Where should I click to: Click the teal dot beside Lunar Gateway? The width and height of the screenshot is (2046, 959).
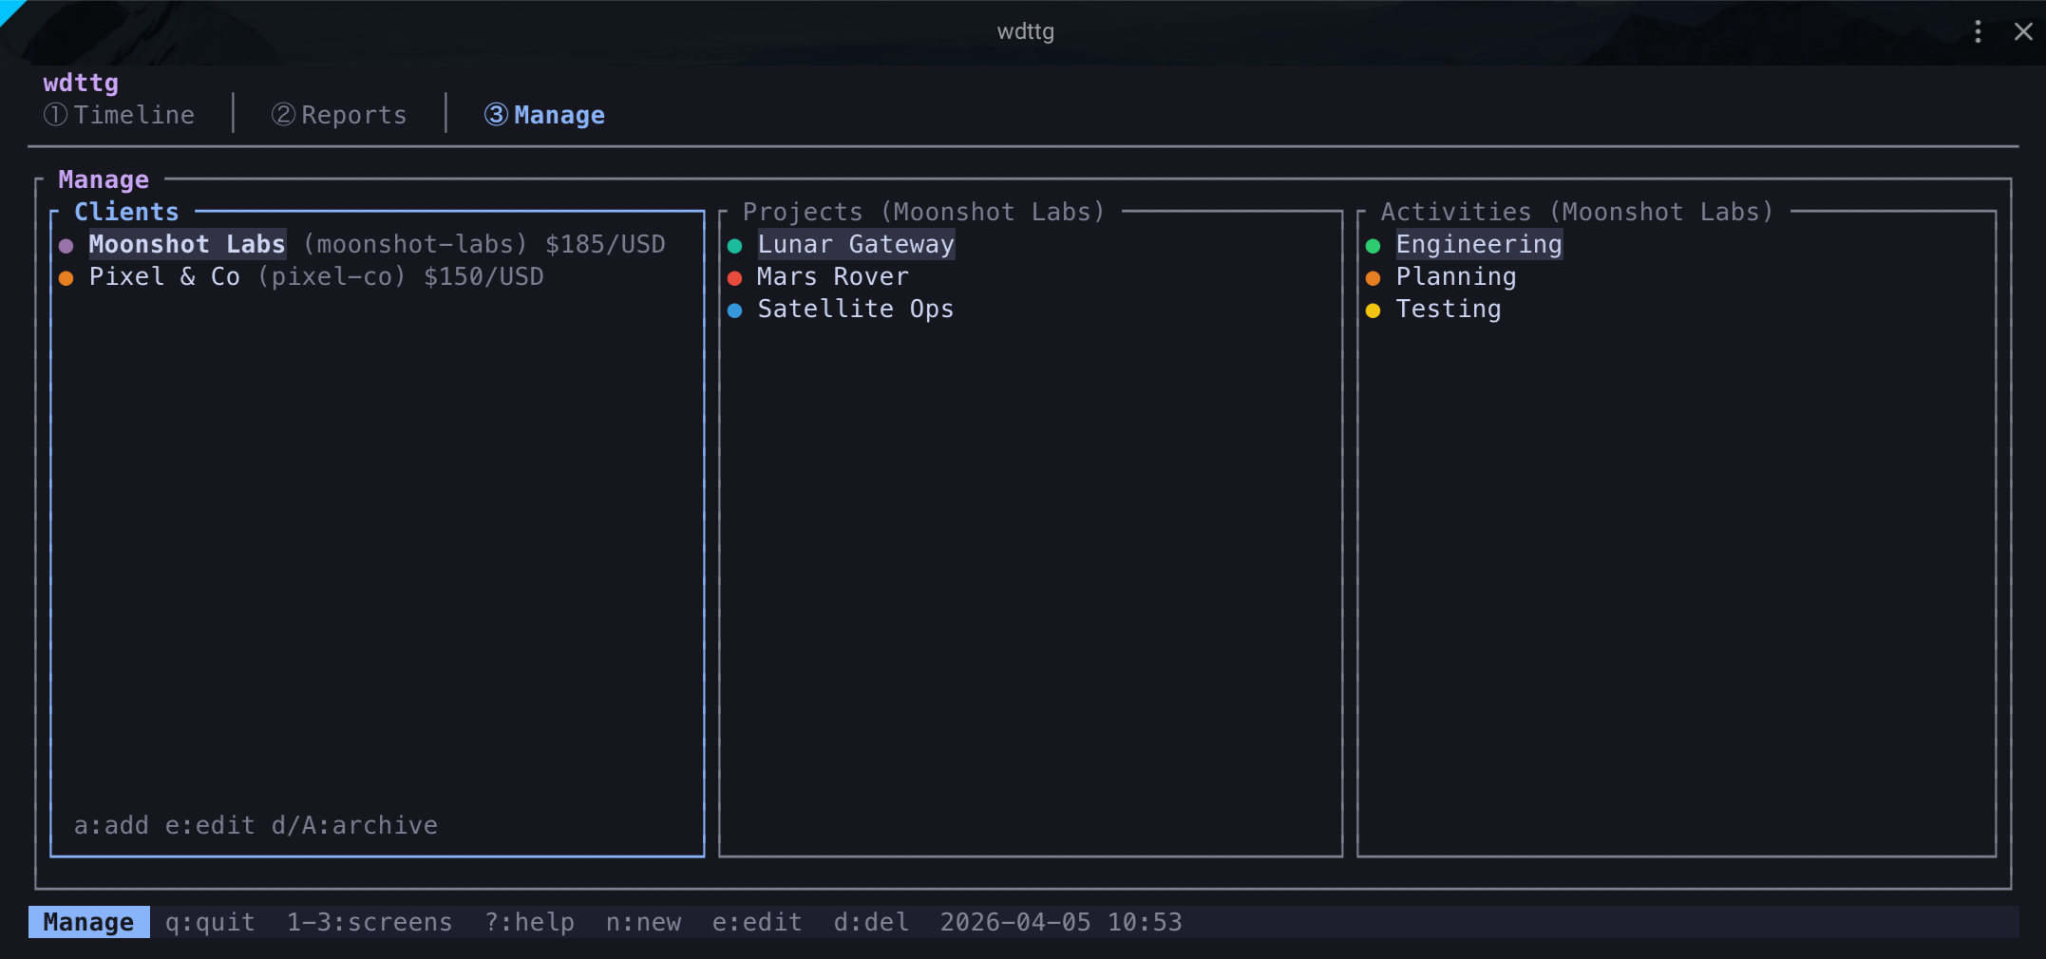click(x=735, y=246)
